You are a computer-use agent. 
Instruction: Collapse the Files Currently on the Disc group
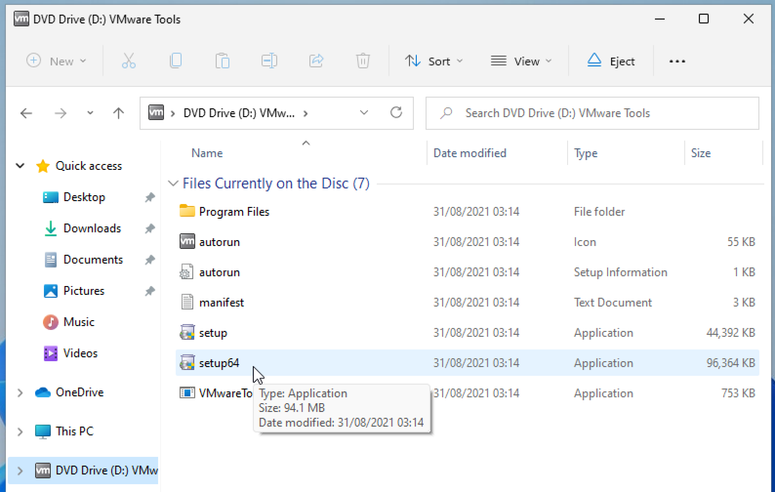click(x=172, y=184)
